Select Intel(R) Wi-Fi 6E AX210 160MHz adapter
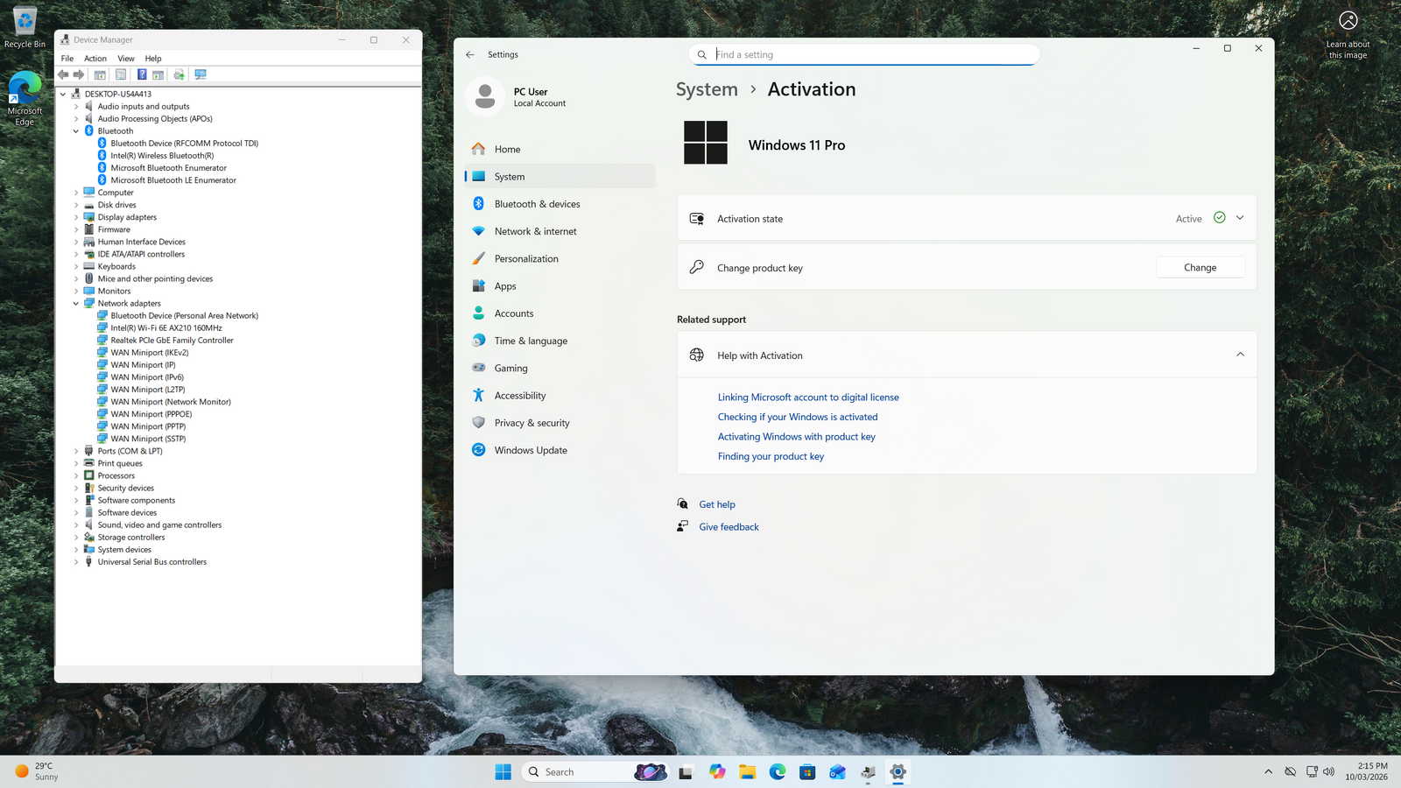 [x=166, y=328]
